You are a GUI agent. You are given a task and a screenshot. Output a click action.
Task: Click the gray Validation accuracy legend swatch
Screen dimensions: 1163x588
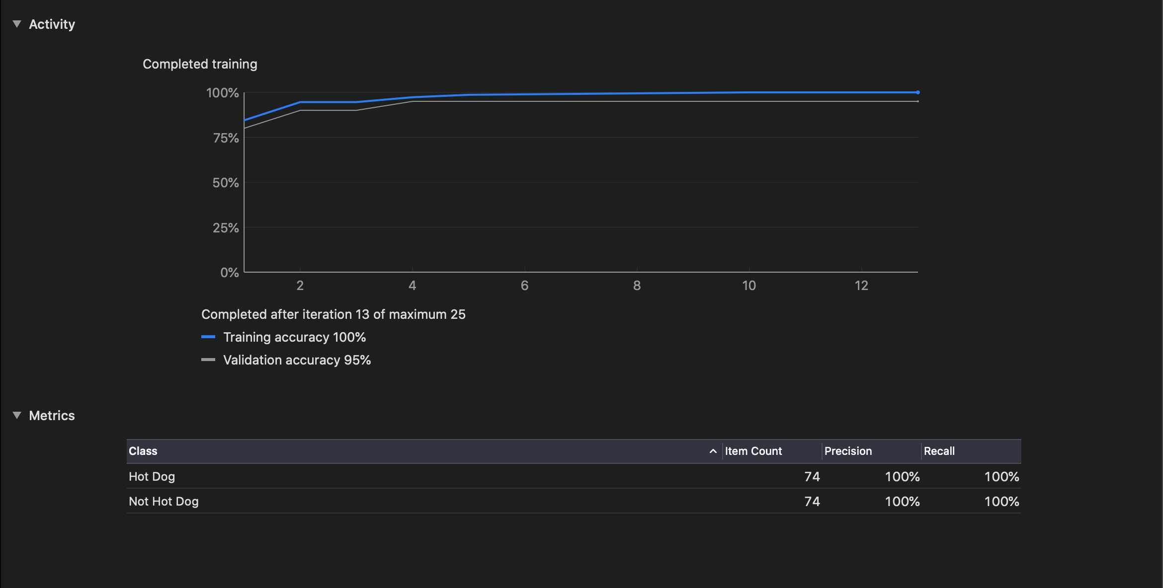[208, 360]
